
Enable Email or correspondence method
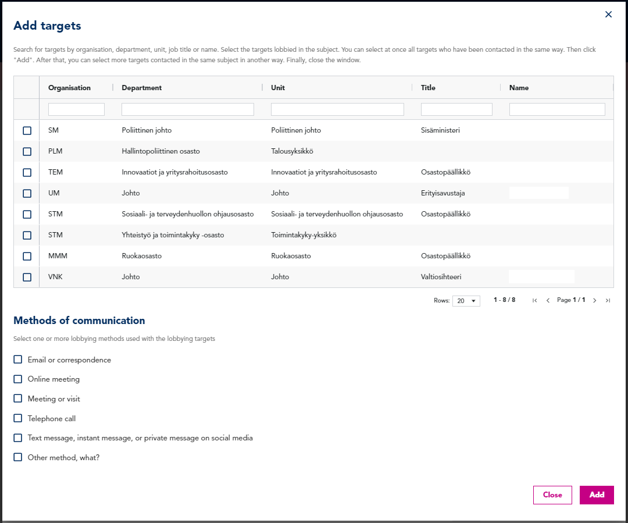pos(18,360)
